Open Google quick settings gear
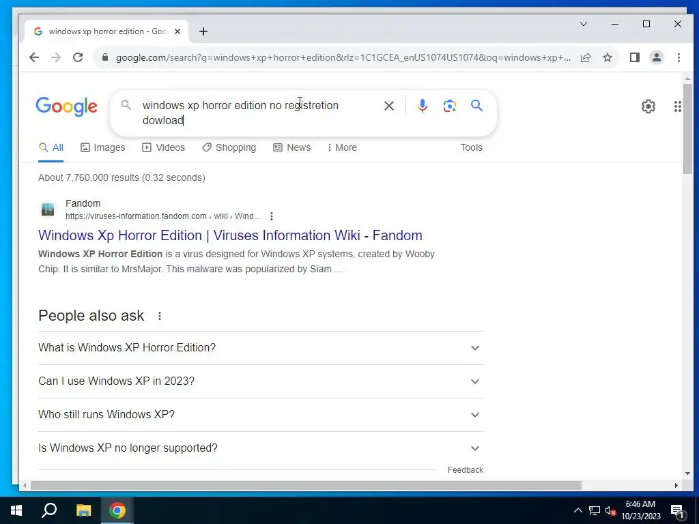The width and height of the screenshot is (699, 524). pos(648,106)
